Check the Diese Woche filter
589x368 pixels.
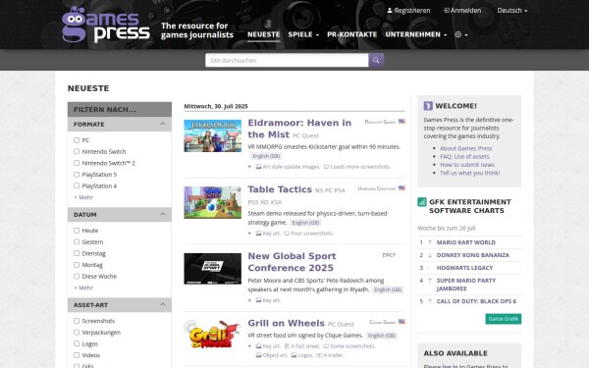[x=77, y=277]
